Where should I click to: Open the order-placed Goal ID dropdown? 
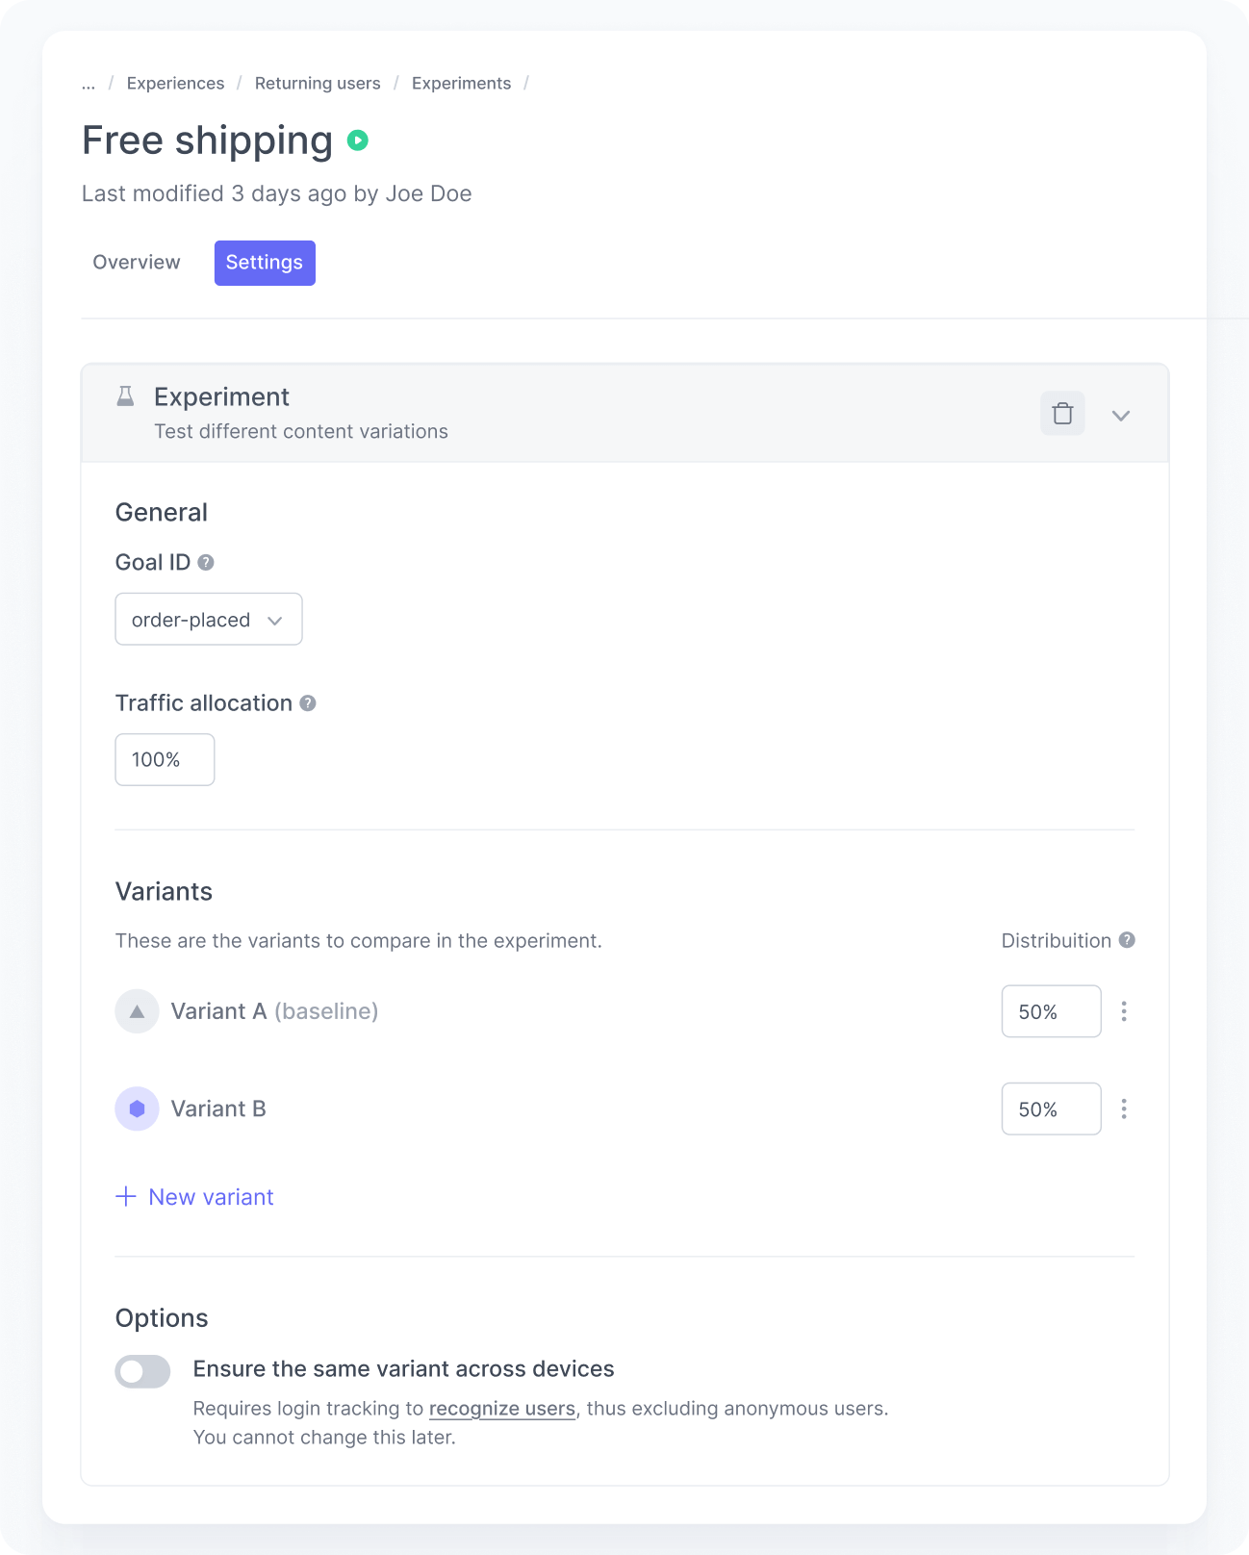[x=209, y=620]
